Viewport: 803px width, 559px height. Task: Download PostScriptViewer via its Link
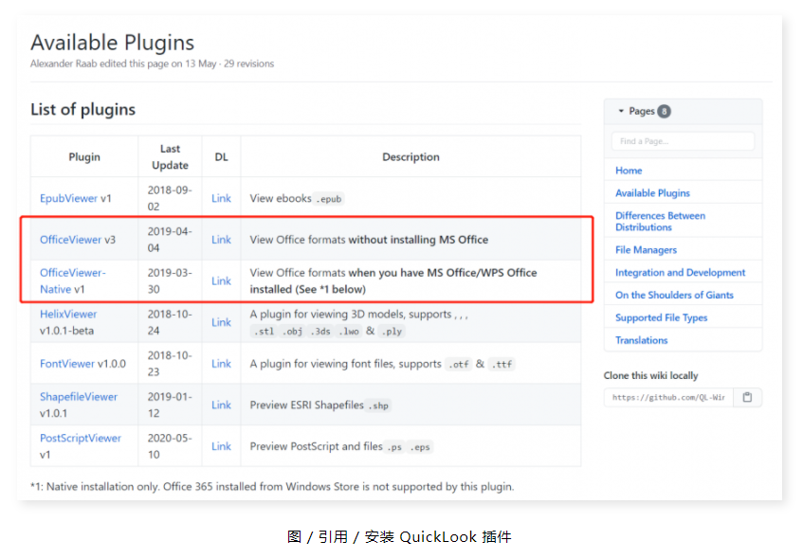point(221,445)
